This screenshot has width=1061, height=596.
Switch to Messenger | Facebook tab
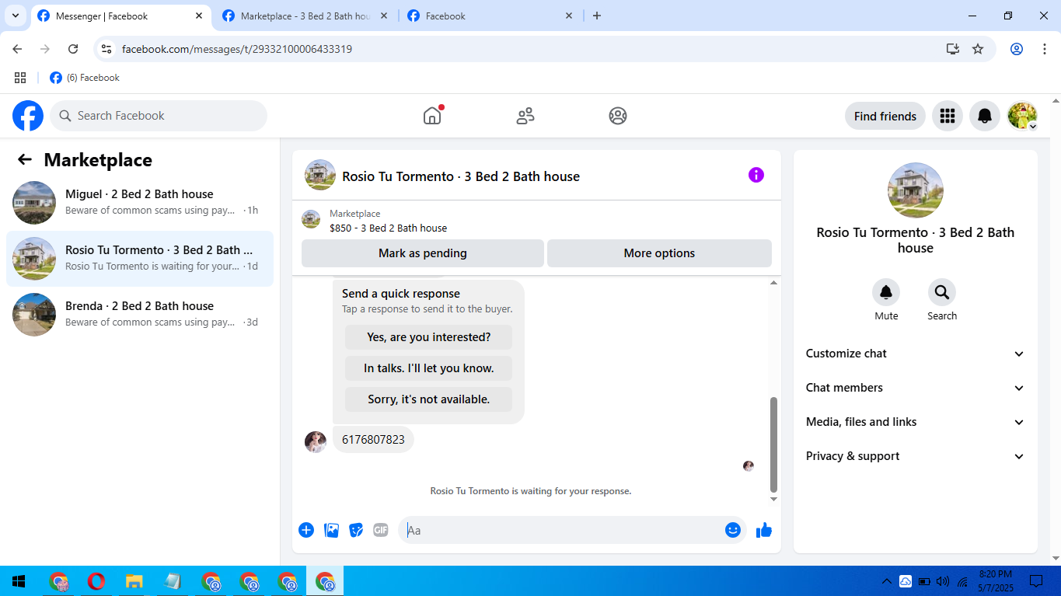point(120,16)
